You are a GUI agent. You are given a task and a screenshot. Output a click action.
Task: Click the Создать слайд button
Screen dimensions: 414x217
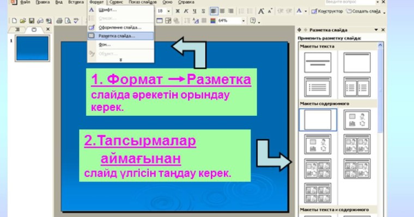point(363,11)
